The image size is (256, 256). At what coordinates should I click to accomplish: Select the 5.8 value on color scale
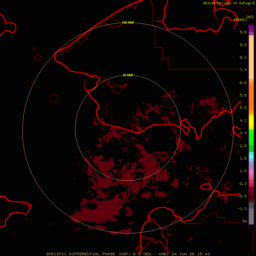tap(243, 95)
